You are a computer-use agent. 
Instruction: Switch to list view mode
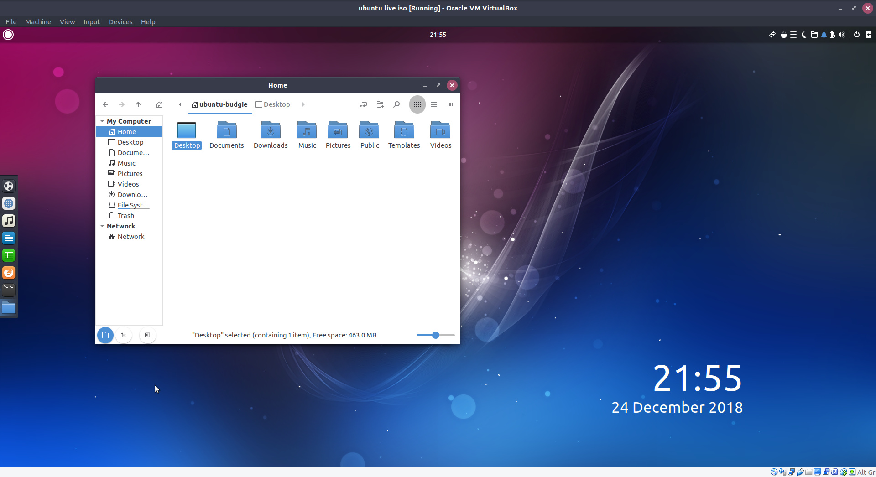coord(434,104)
